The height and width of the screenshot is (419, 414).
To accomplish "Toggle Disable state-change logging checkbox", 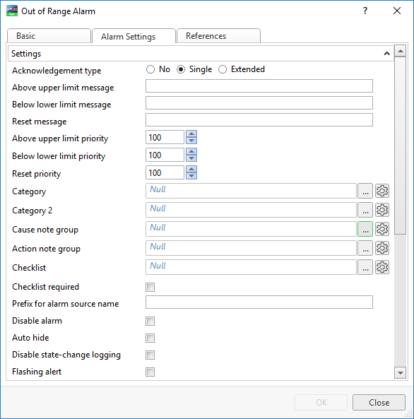I will 150,355.
